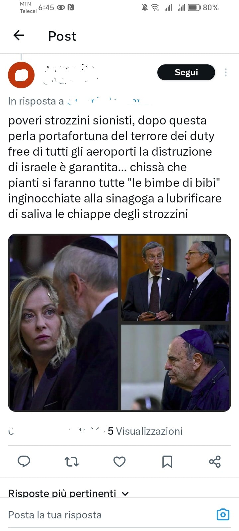The height and width of the screenshot is (531, 239).
Task: Open the top-right photo of two men
Action: (x=175, y=278)
